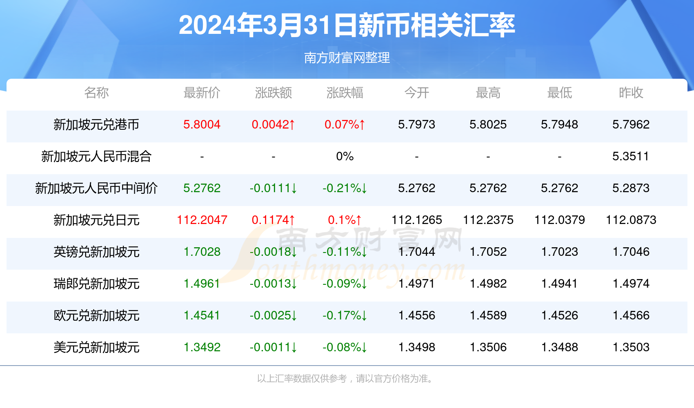Click the change value -0.0111↓
This screenshot has width=694, height=408.
coord(273,188)
